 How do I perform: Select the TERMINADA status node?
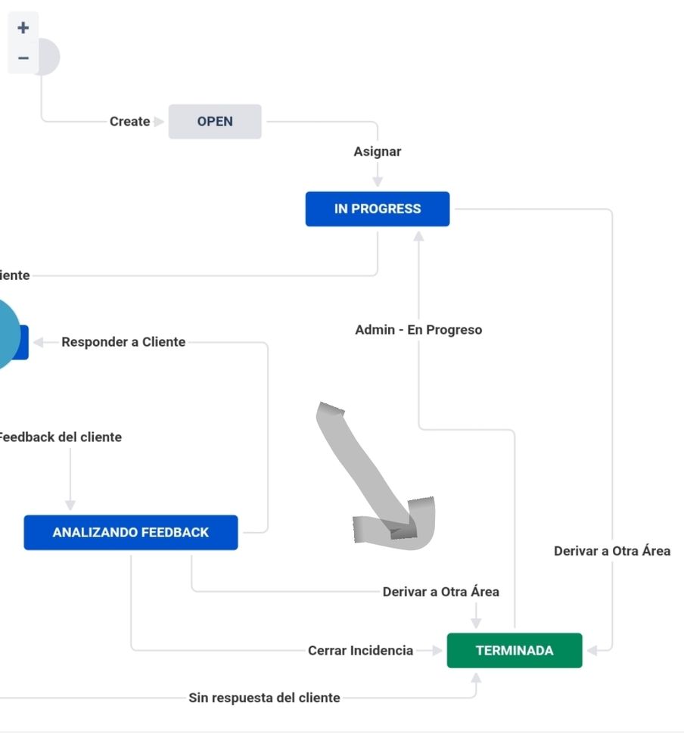coord(515,650)
